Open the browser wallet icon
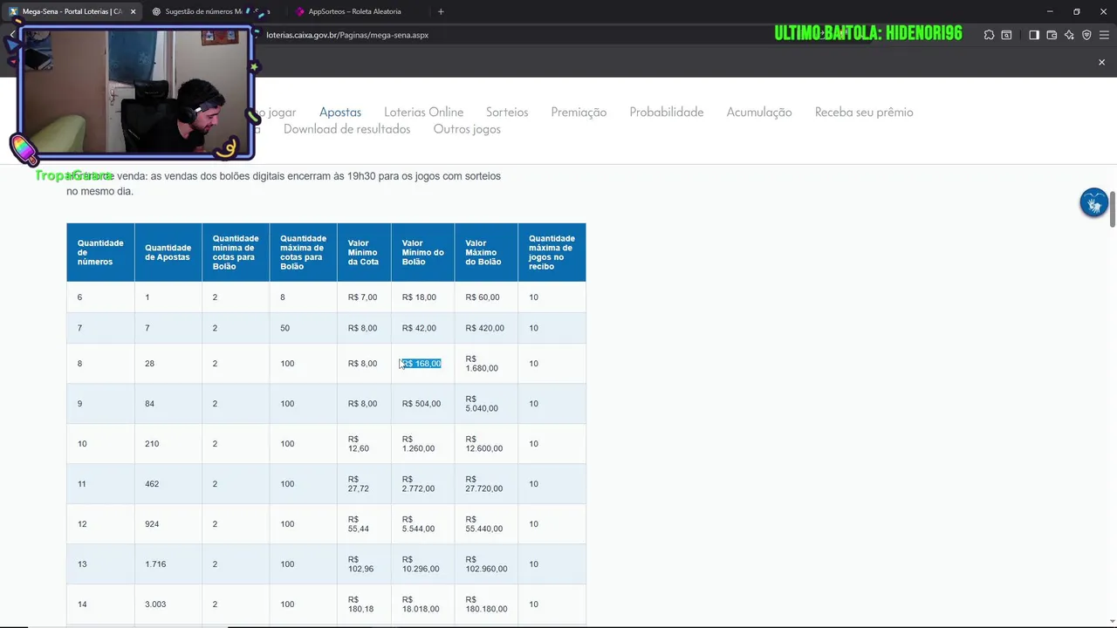This screenshot has height=628, width=1117. pos(1052,35)
